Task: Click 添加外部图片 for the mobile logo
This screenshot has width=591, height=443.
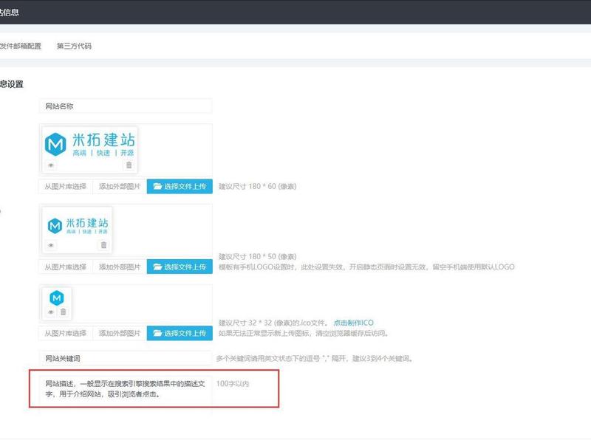Action: [120, 267]
